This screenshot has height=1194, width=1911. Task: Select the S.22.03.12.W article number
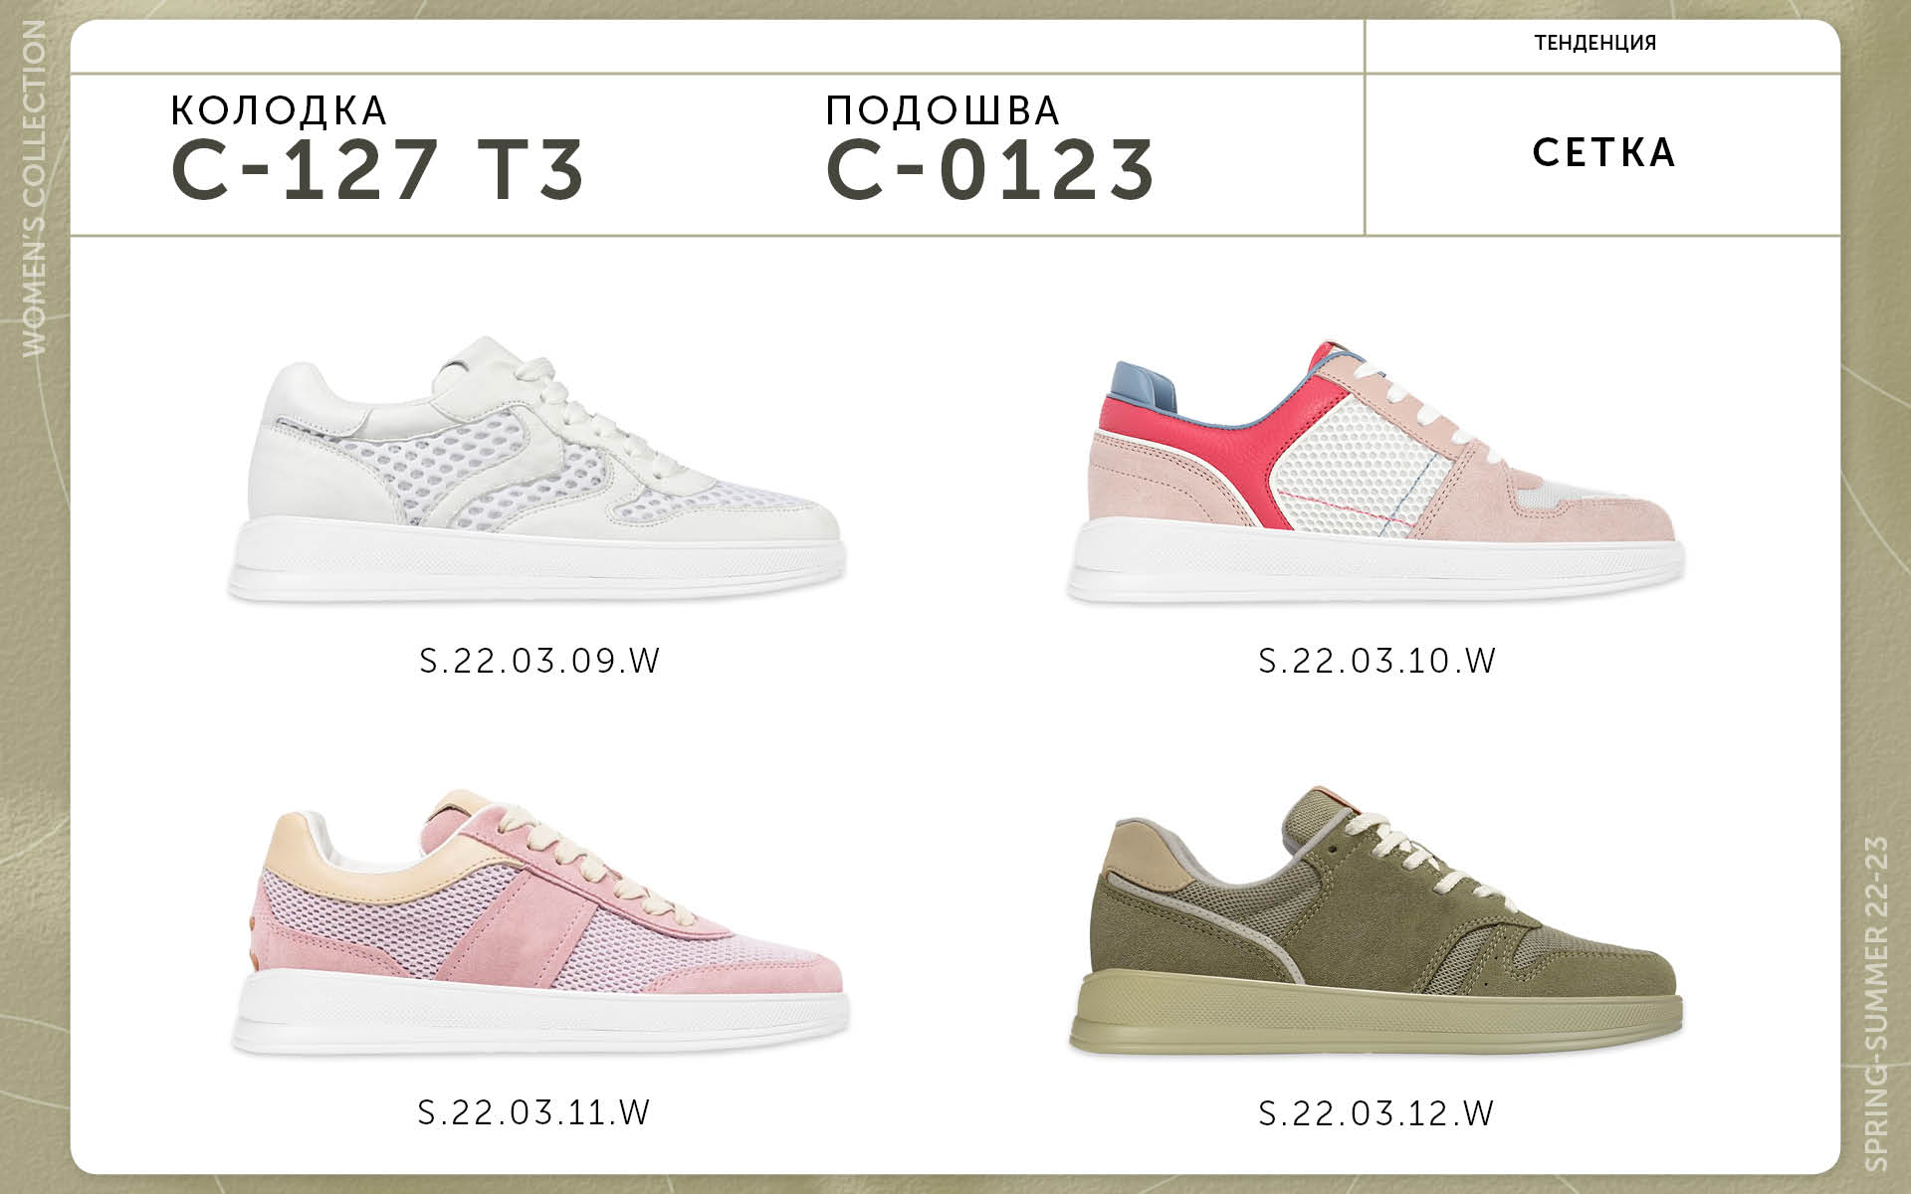[x=1377, y=1111]
